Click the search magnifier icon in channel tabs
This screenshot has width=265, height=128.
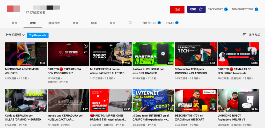[x=130, y=23]
